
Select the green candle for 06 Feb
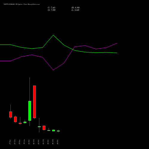click(x=54, y=131)
